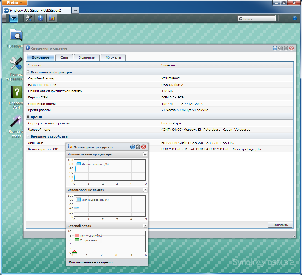The height and width of the screenshot is (275, 302).
Task: Open System Information from the taskbar info icon
Action: click(40, 18)
